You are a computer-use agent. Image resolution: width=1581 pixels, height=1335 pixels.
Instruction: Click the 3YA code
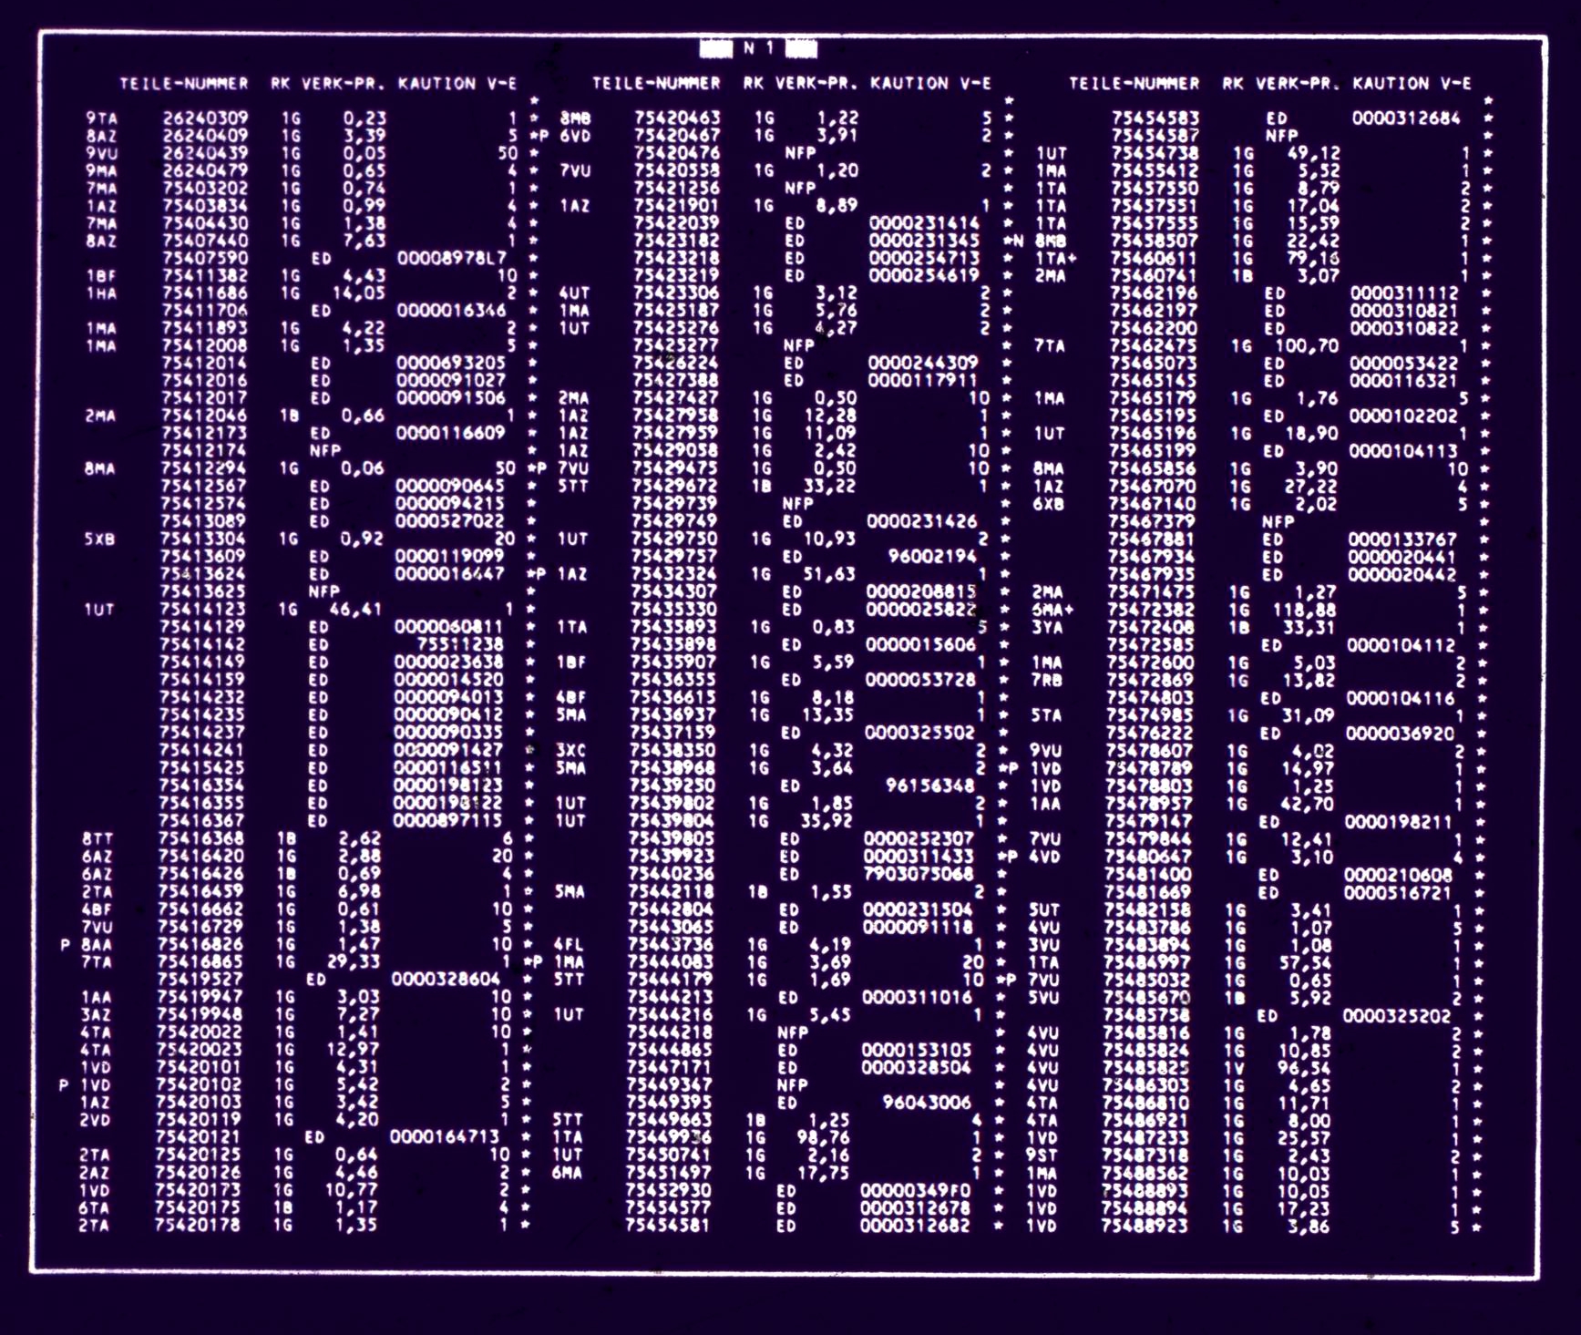coord(1047,627)
